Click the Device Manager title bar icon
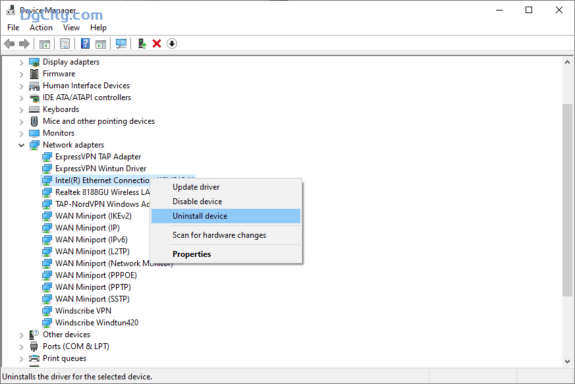 (x=11, y=10)
